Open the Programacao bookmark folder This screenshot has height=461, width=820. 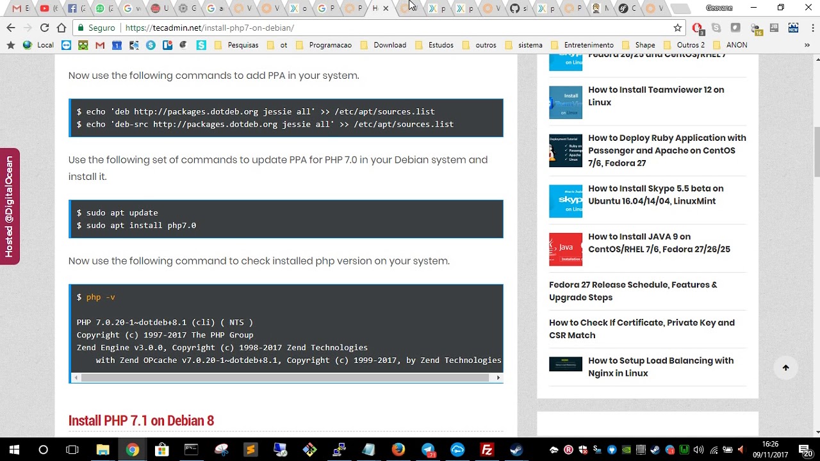pyautogui.click(x=323, y=45)
